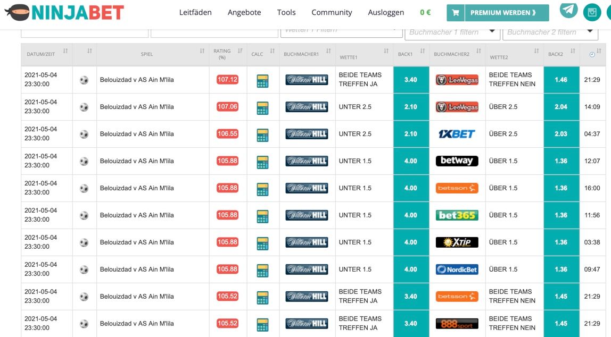Click the William Hill logo in 106.55 row

coord(307,134)
